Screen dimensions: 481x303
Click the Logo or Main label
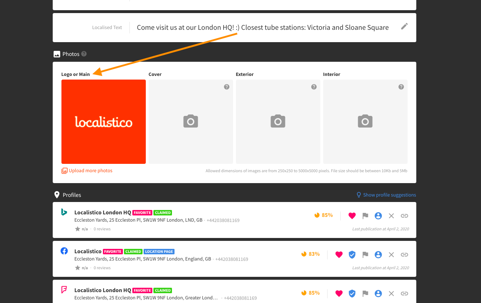click(76, 74)
